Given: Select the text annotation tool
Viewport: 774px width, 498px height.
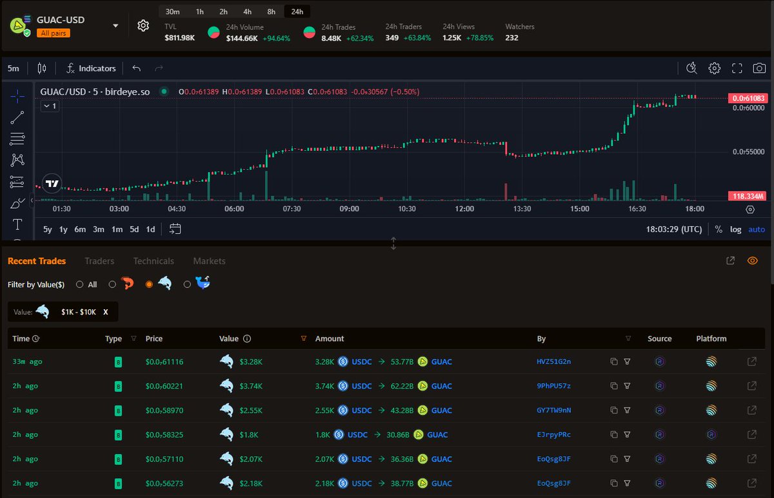Looking at the screenshot, I should pos(17,224).
